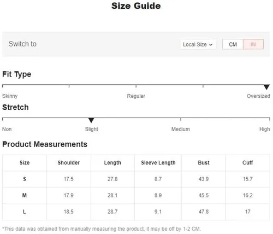
Task: Click the Sleeve Length column header
Action: coord(158,162)
